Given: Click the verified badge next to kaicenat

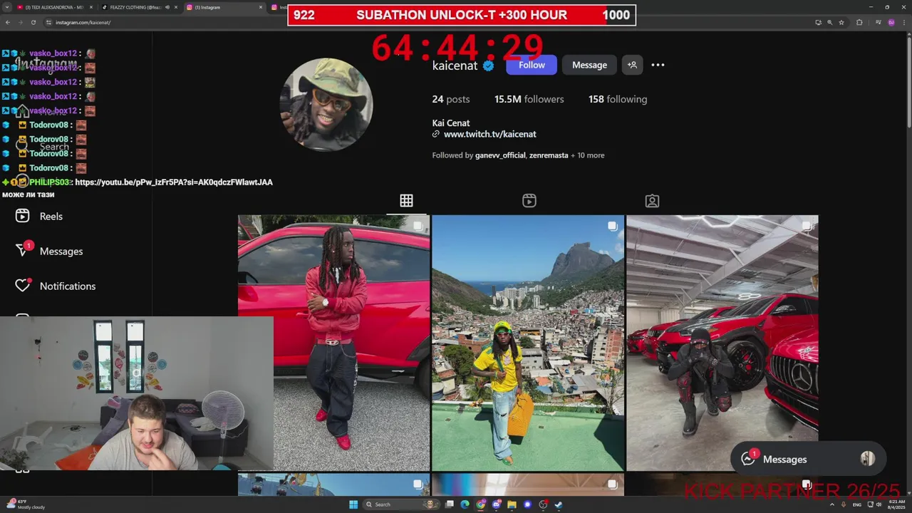Looking at the screenshot, I should (489, 66).
